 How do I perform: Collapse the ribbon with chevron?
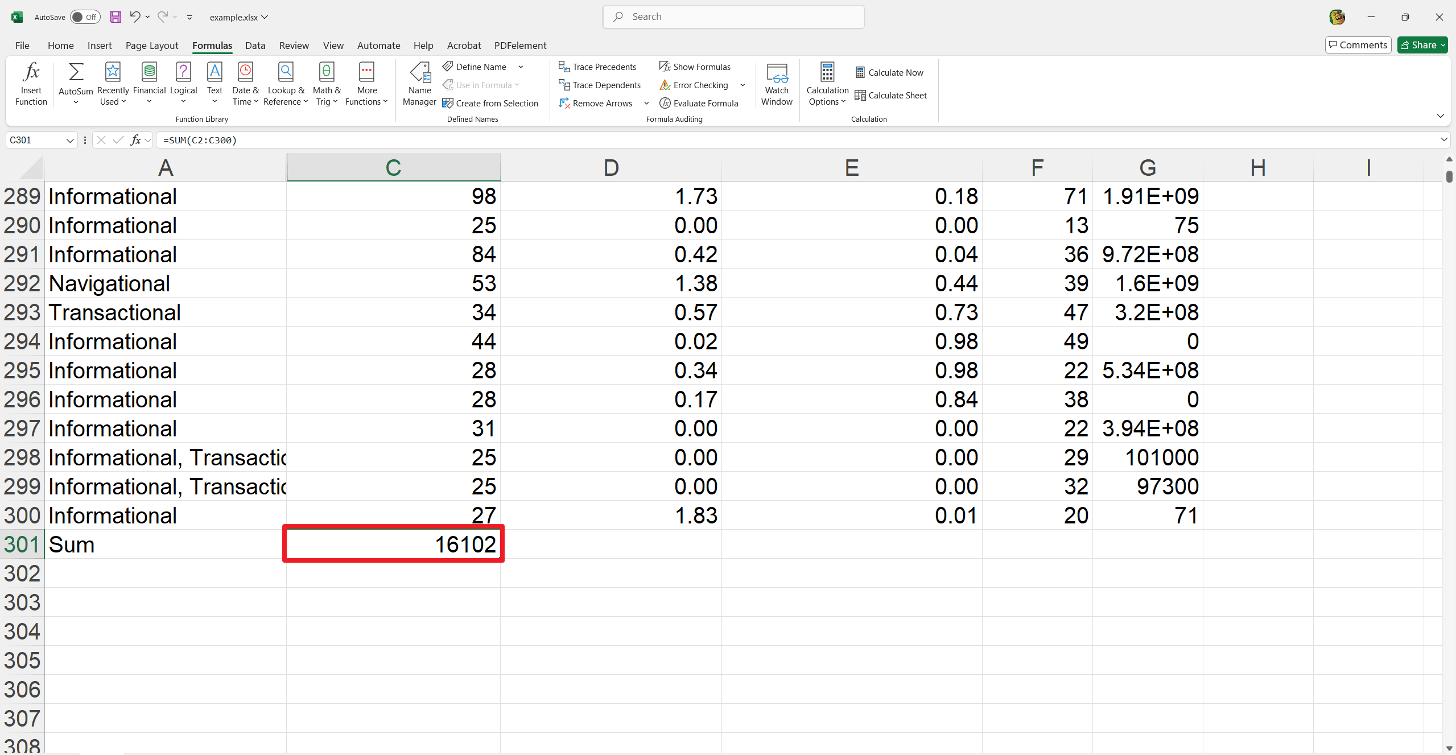(1440, 116)
